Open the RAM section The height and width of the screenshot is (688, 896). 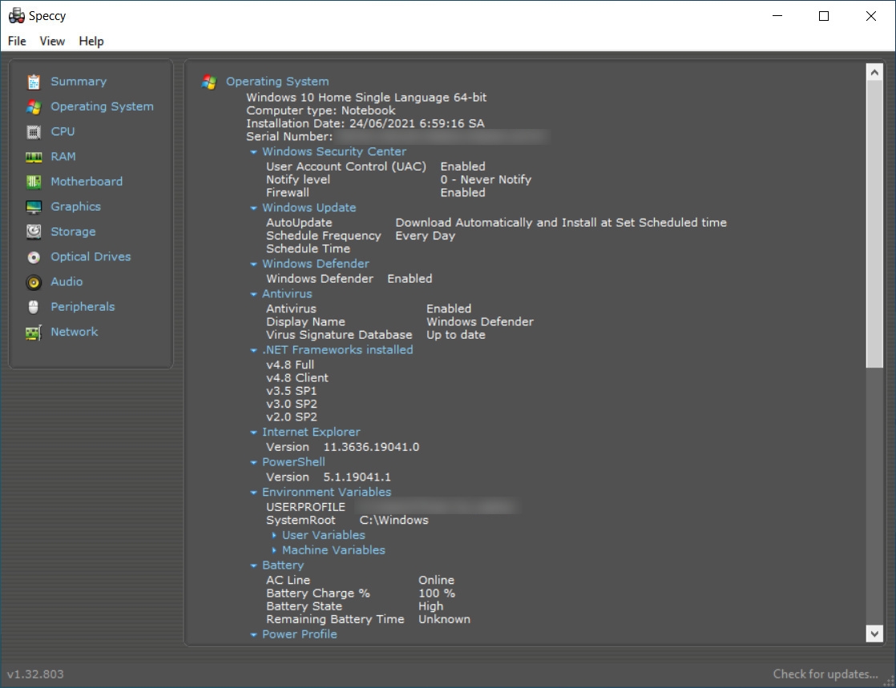(63, 157)
